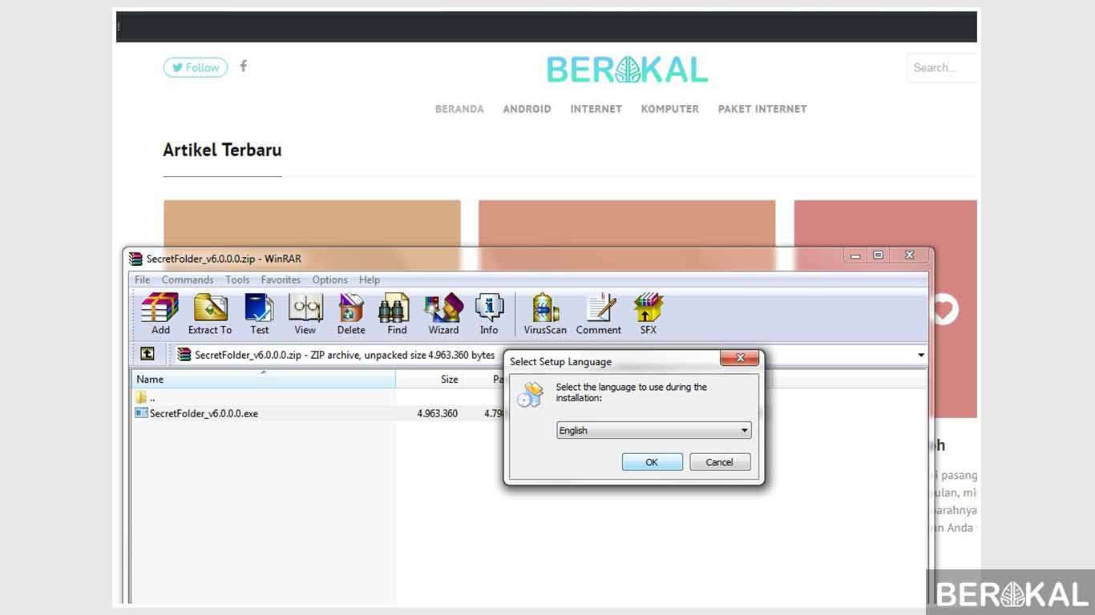Expand the WinRAR address bar dropdown arrow
Image resolution: width=1095 pixels, height=615 pixels.
coord(920,355)
